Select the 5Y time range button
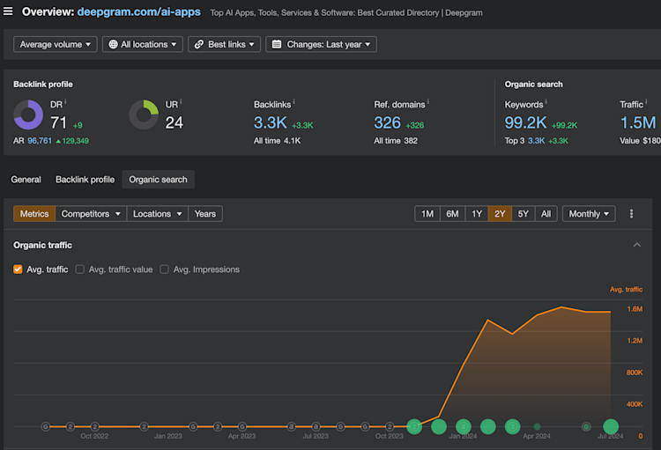 point(523,214)
